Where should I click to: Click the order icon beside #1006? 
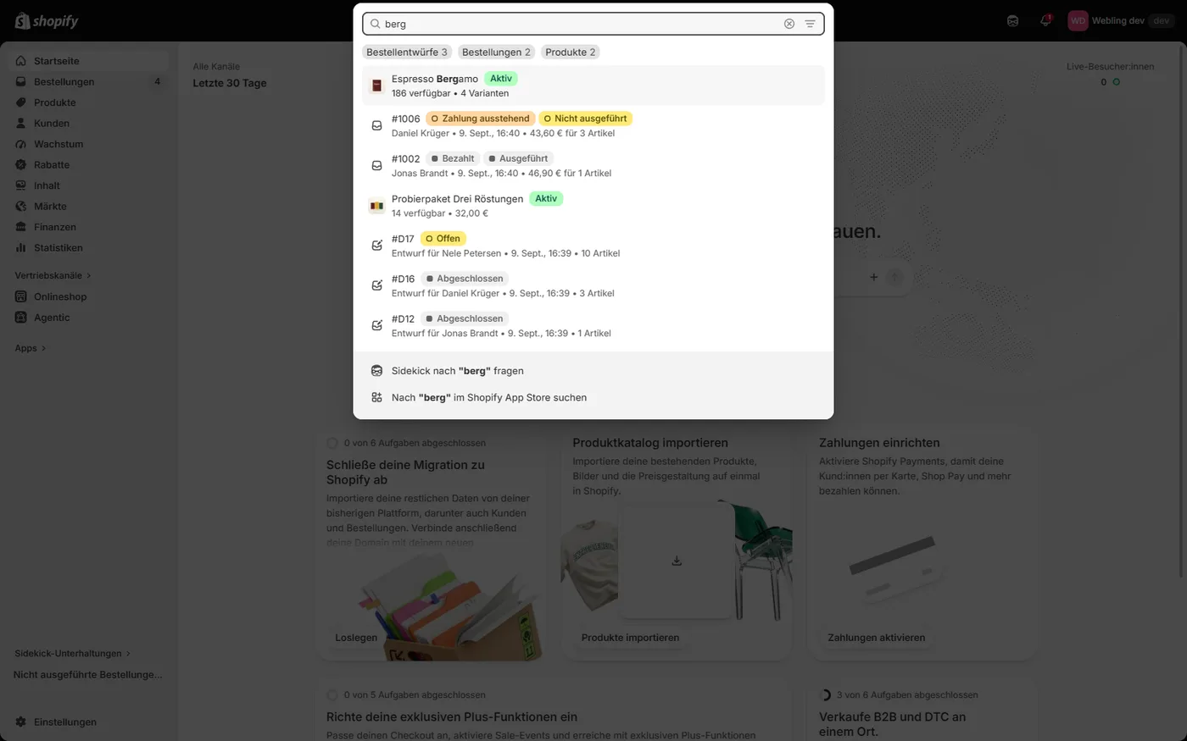(x=377, y=125)
